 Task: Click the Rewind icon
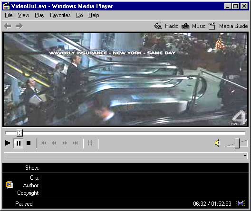coord(54,143)
